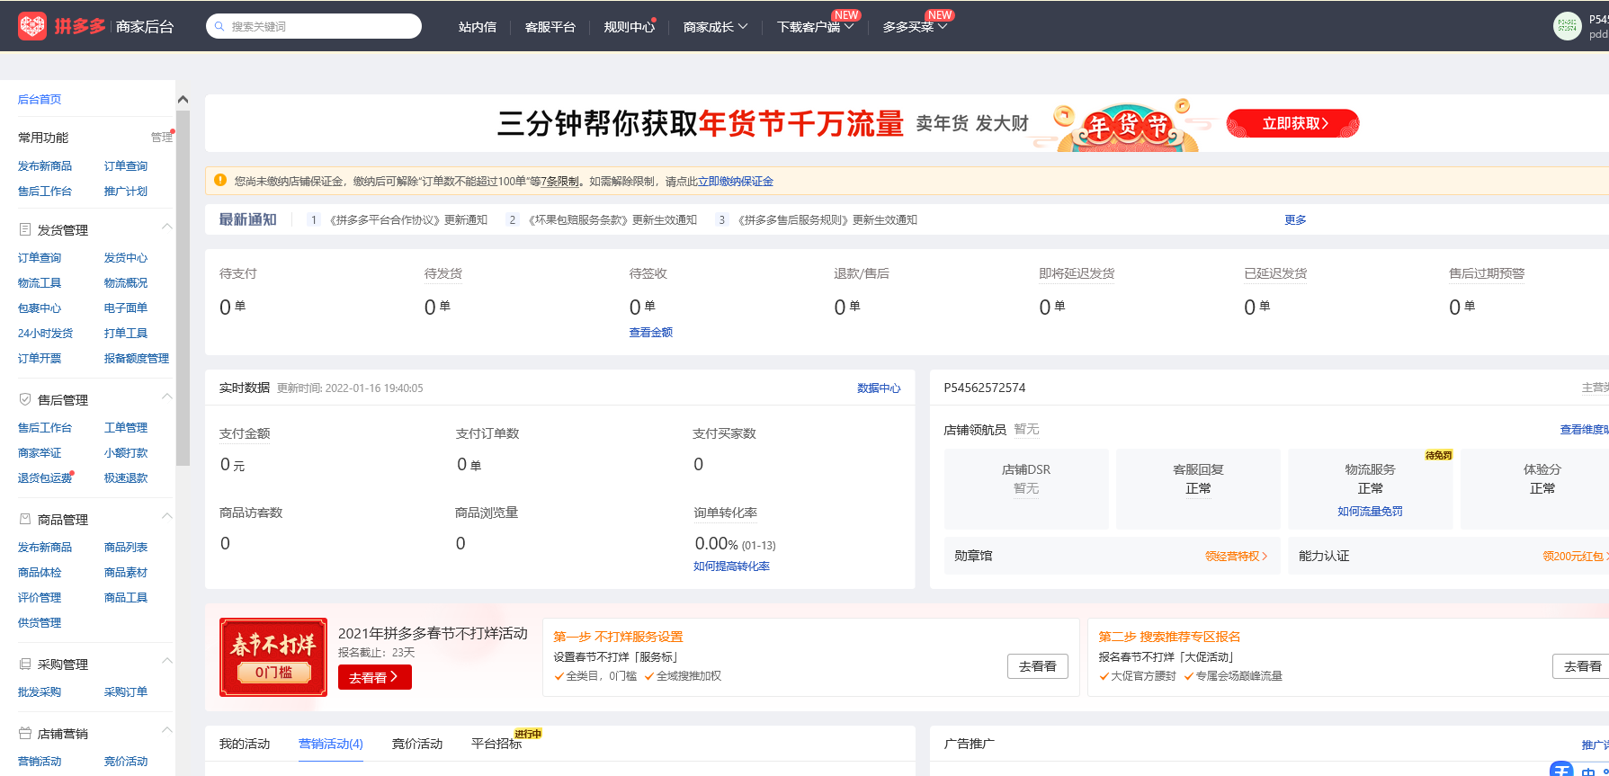Open 后台首页 in sidebar
1609x776 pixels.
[x=40, y=99]
